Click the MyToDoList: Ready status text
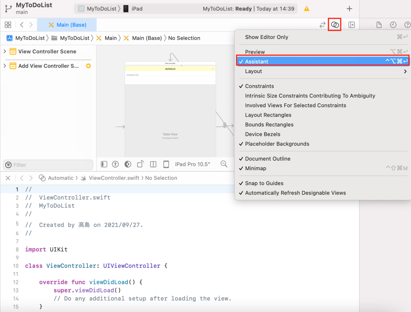The height and width of the screenshot is (312, 411). 227,9
